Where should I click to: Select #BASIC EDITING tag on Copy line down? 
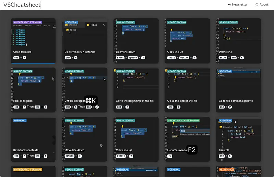coord(125,22)
